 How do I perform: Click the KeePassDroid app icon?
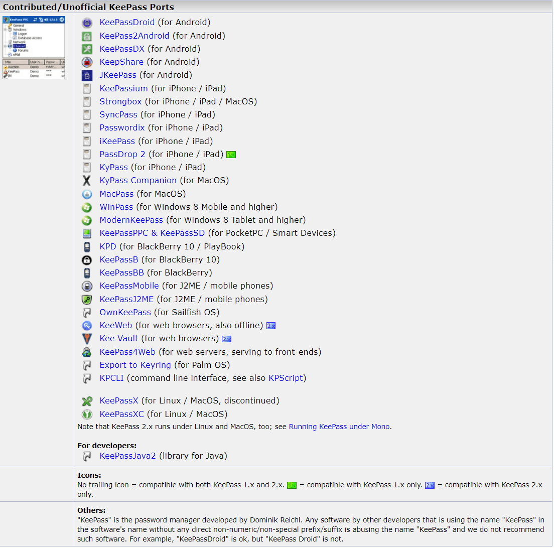87,23
